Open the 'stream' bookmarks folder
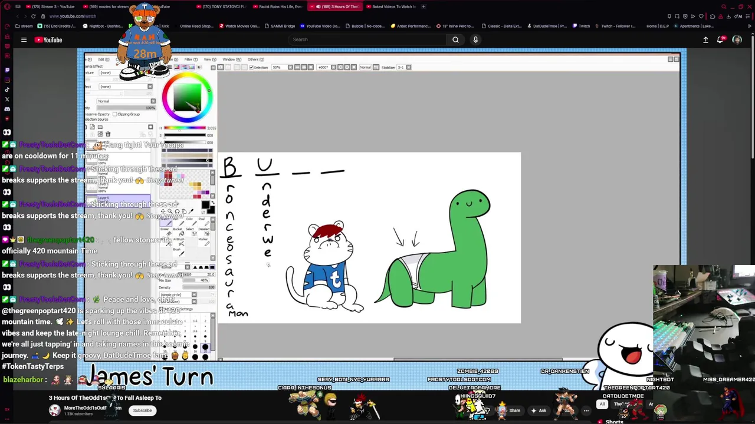 (x=25, y=26)
